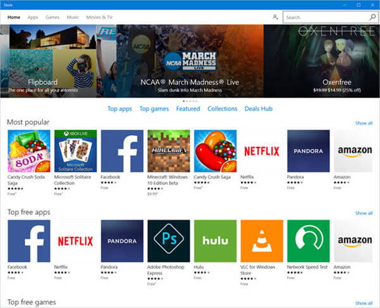Open Facebook icon in Most popular row
Viewport: 380px width, 308px height.
(x=122, y=151)
